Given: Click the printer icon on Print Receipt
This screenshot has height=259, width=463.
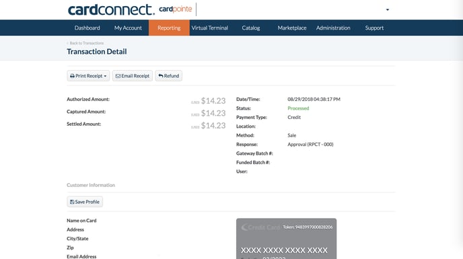Looking at the screenshot, I should (72, 76).
